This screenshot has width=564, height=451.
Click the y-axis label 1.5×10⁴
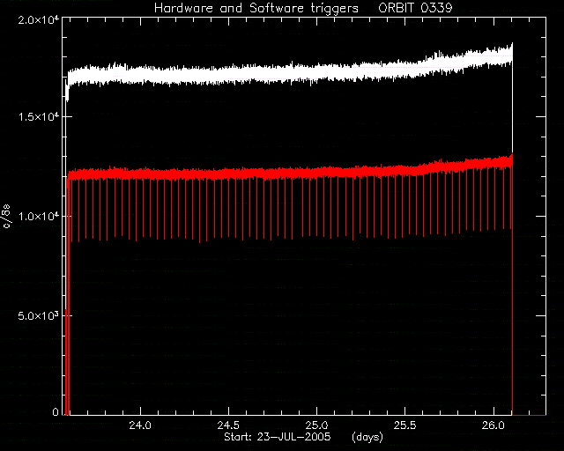click(39, 117)
